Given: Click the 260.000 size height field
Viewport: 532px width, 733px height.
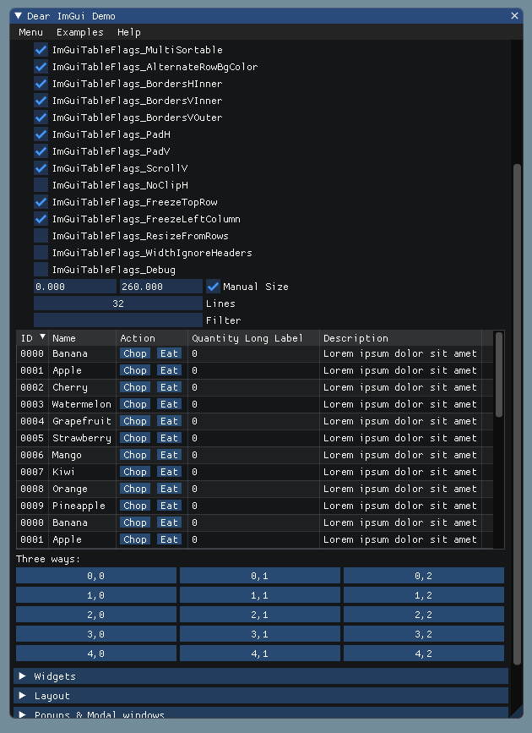Looking at the screenshot, I should coord(160,286).
